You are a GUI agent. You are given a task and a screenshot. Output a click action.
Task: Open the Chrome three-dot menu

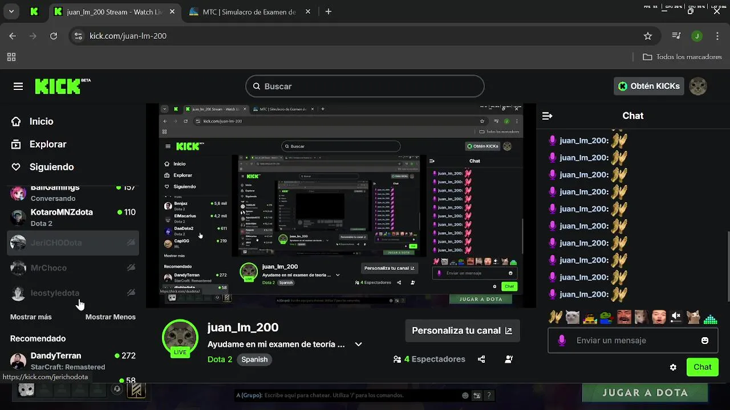coord(717,36)
